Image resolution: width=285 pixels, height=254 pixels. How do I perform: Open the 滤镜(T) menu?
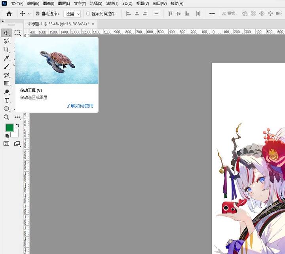[x=112, y=4]
